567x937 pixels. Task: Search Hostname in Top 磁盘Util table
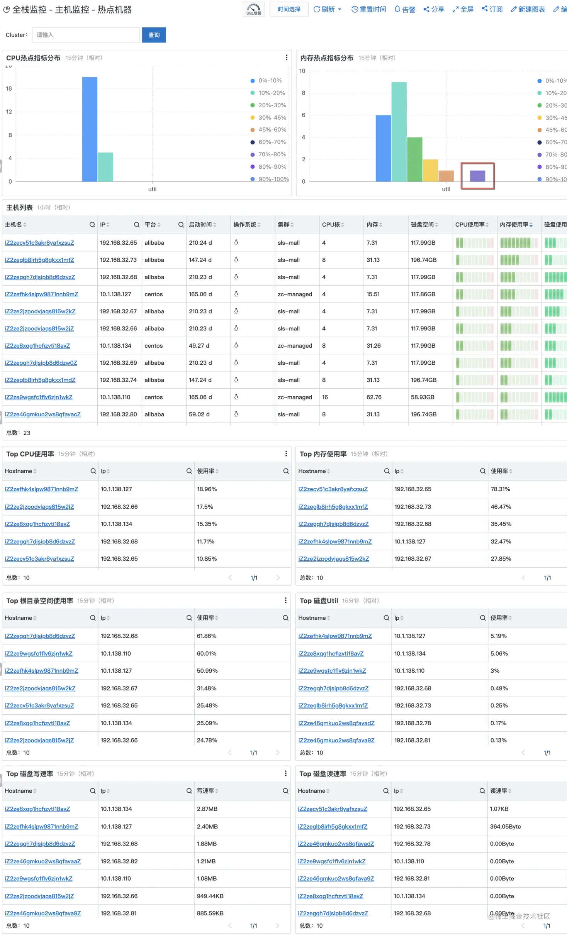(386, 618)
